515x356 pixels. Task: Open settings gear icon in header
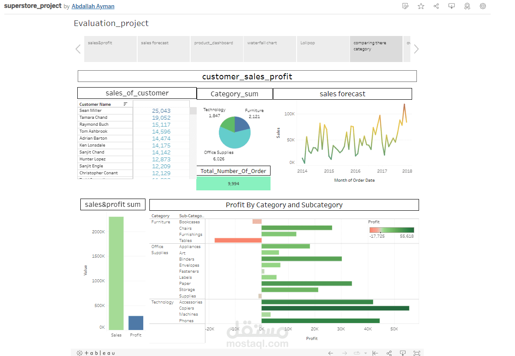[x=482, y=6]
